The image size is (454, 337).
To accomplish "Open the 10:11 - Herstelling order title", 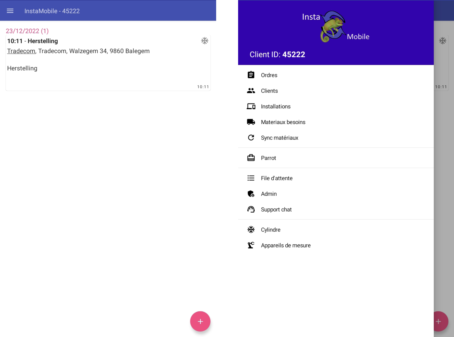I will (x=33, y=41).
